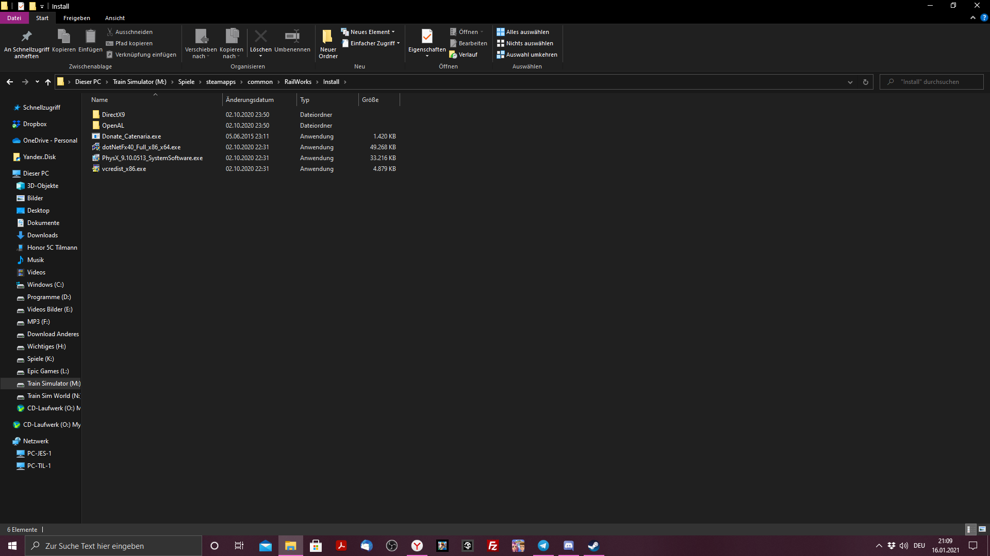
Task: Click the Neuer Ordner ribbon icon
Action: tap(327, 37)
